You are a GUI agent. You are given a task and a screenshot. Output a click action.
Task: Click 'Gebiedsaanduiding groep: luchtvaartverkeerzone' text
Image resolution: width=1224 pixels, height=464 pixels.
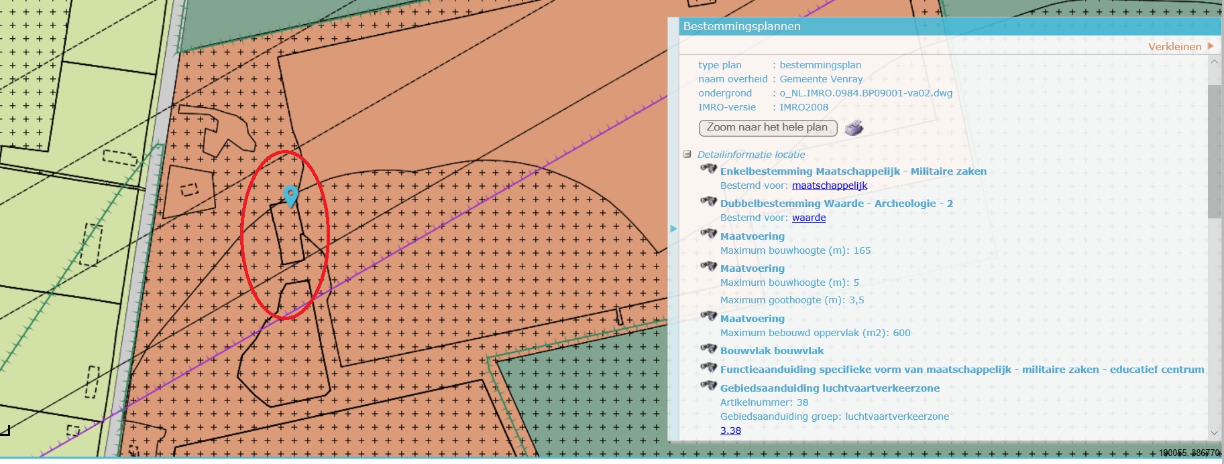click(x=834, y=416)
